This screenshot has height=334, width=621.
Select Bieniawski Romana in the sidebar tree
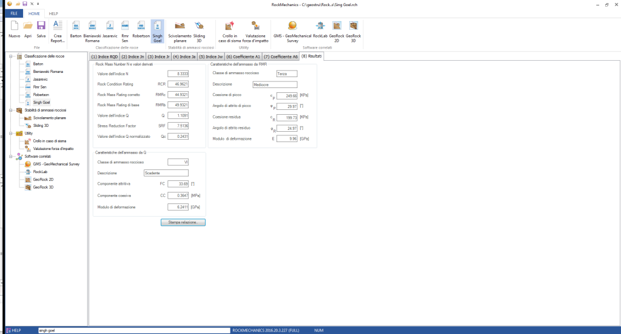[47, 72]
